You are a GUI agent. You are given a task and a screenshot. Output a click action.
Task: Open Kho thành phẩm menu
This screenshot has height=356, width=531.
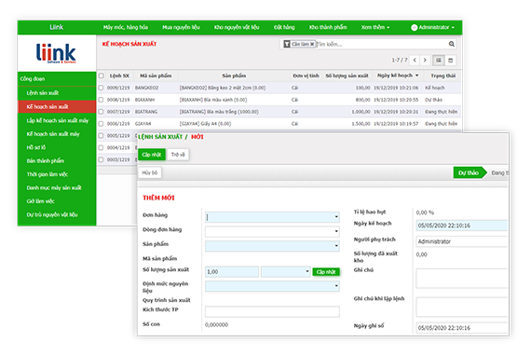pos(328,27)
